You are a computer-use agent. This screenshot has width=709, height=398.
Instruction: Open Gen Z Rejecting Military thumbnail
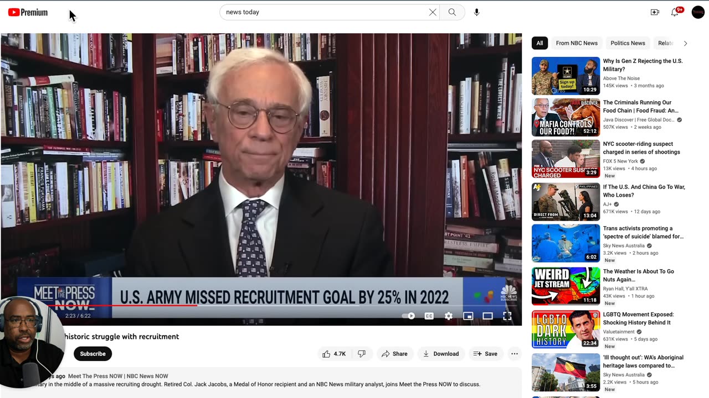(566, 76)
